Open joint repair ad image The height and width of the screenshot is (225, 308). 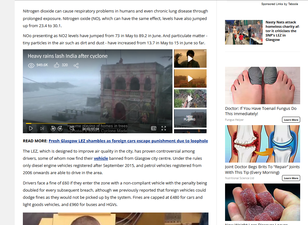coord(263,144)
